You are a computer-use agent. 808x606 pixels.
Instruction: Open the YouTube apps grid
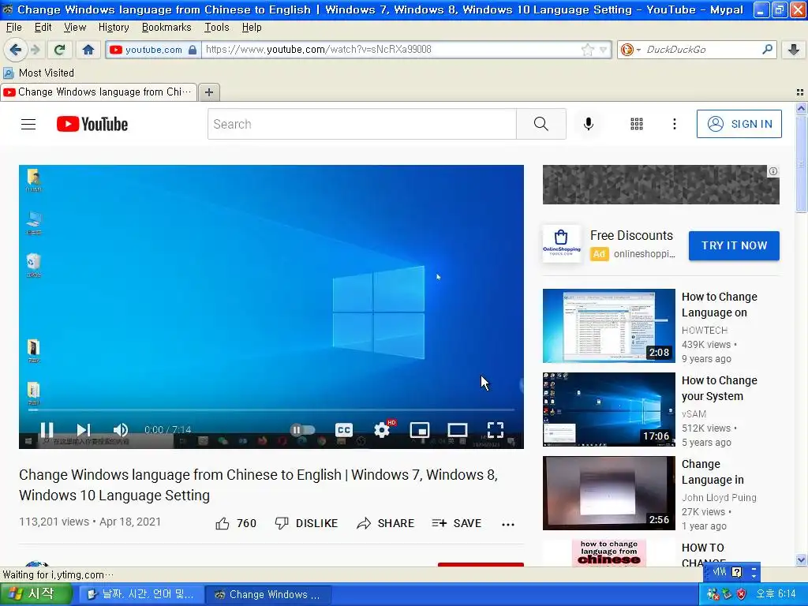[637, 124]
